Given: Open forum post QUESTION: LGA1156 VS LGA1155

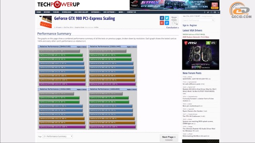Looking at the screenshot, I should click(195, 79).
